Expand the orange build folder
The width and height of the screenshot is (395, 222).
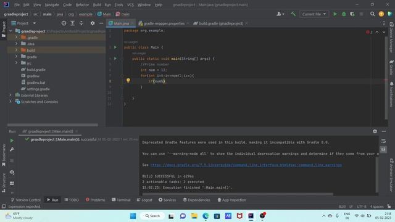17,50
